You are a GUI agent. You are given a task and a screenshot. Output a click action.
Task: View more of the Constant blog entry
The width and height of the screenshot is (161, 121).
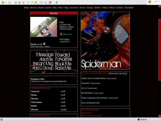(95, 83)
